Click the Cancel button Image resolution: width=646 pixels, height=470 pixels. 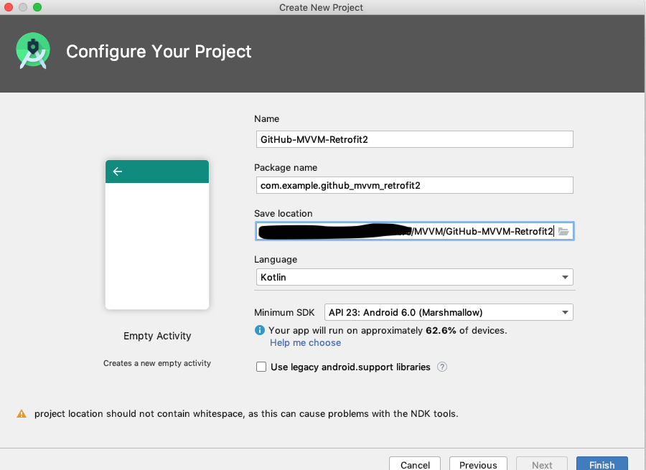click(415, 465)
